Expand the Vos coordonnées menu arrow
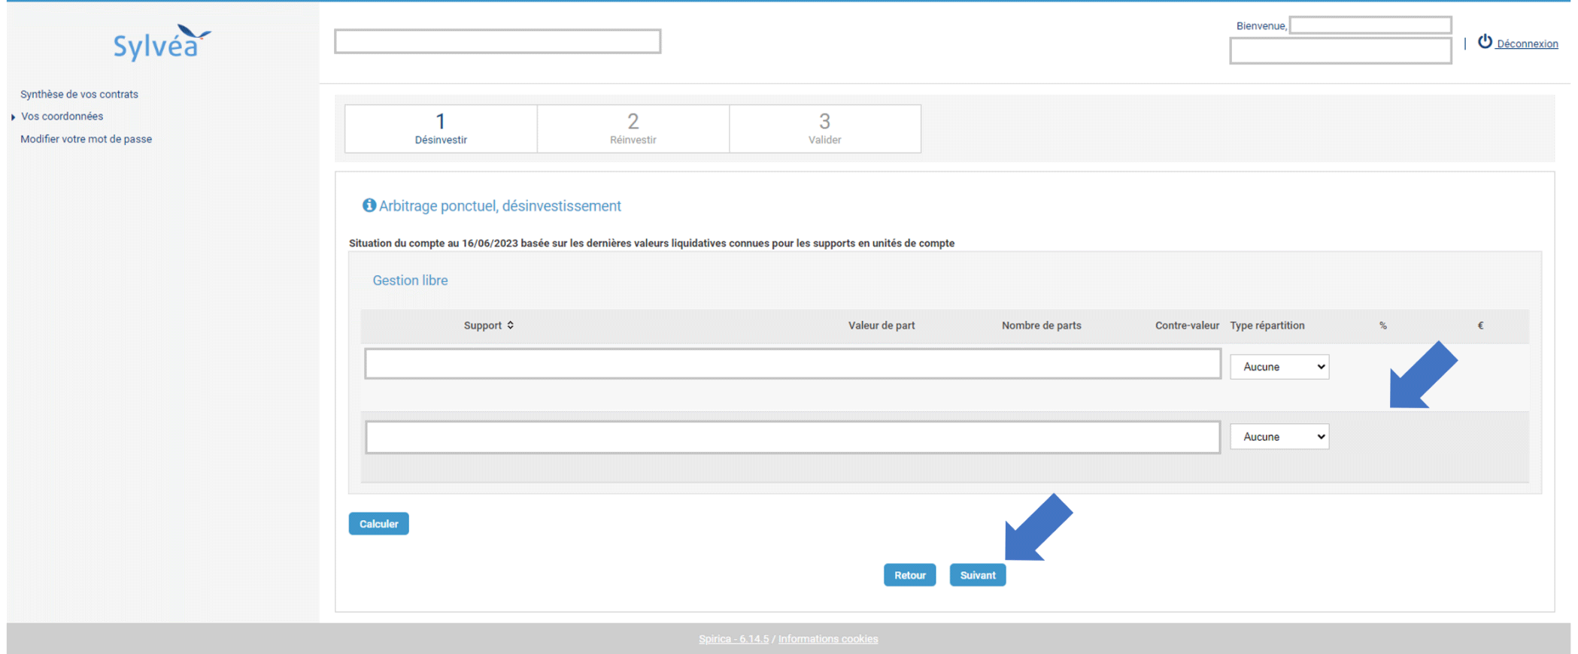The image size is (1578, 654). tap(14, 117)
